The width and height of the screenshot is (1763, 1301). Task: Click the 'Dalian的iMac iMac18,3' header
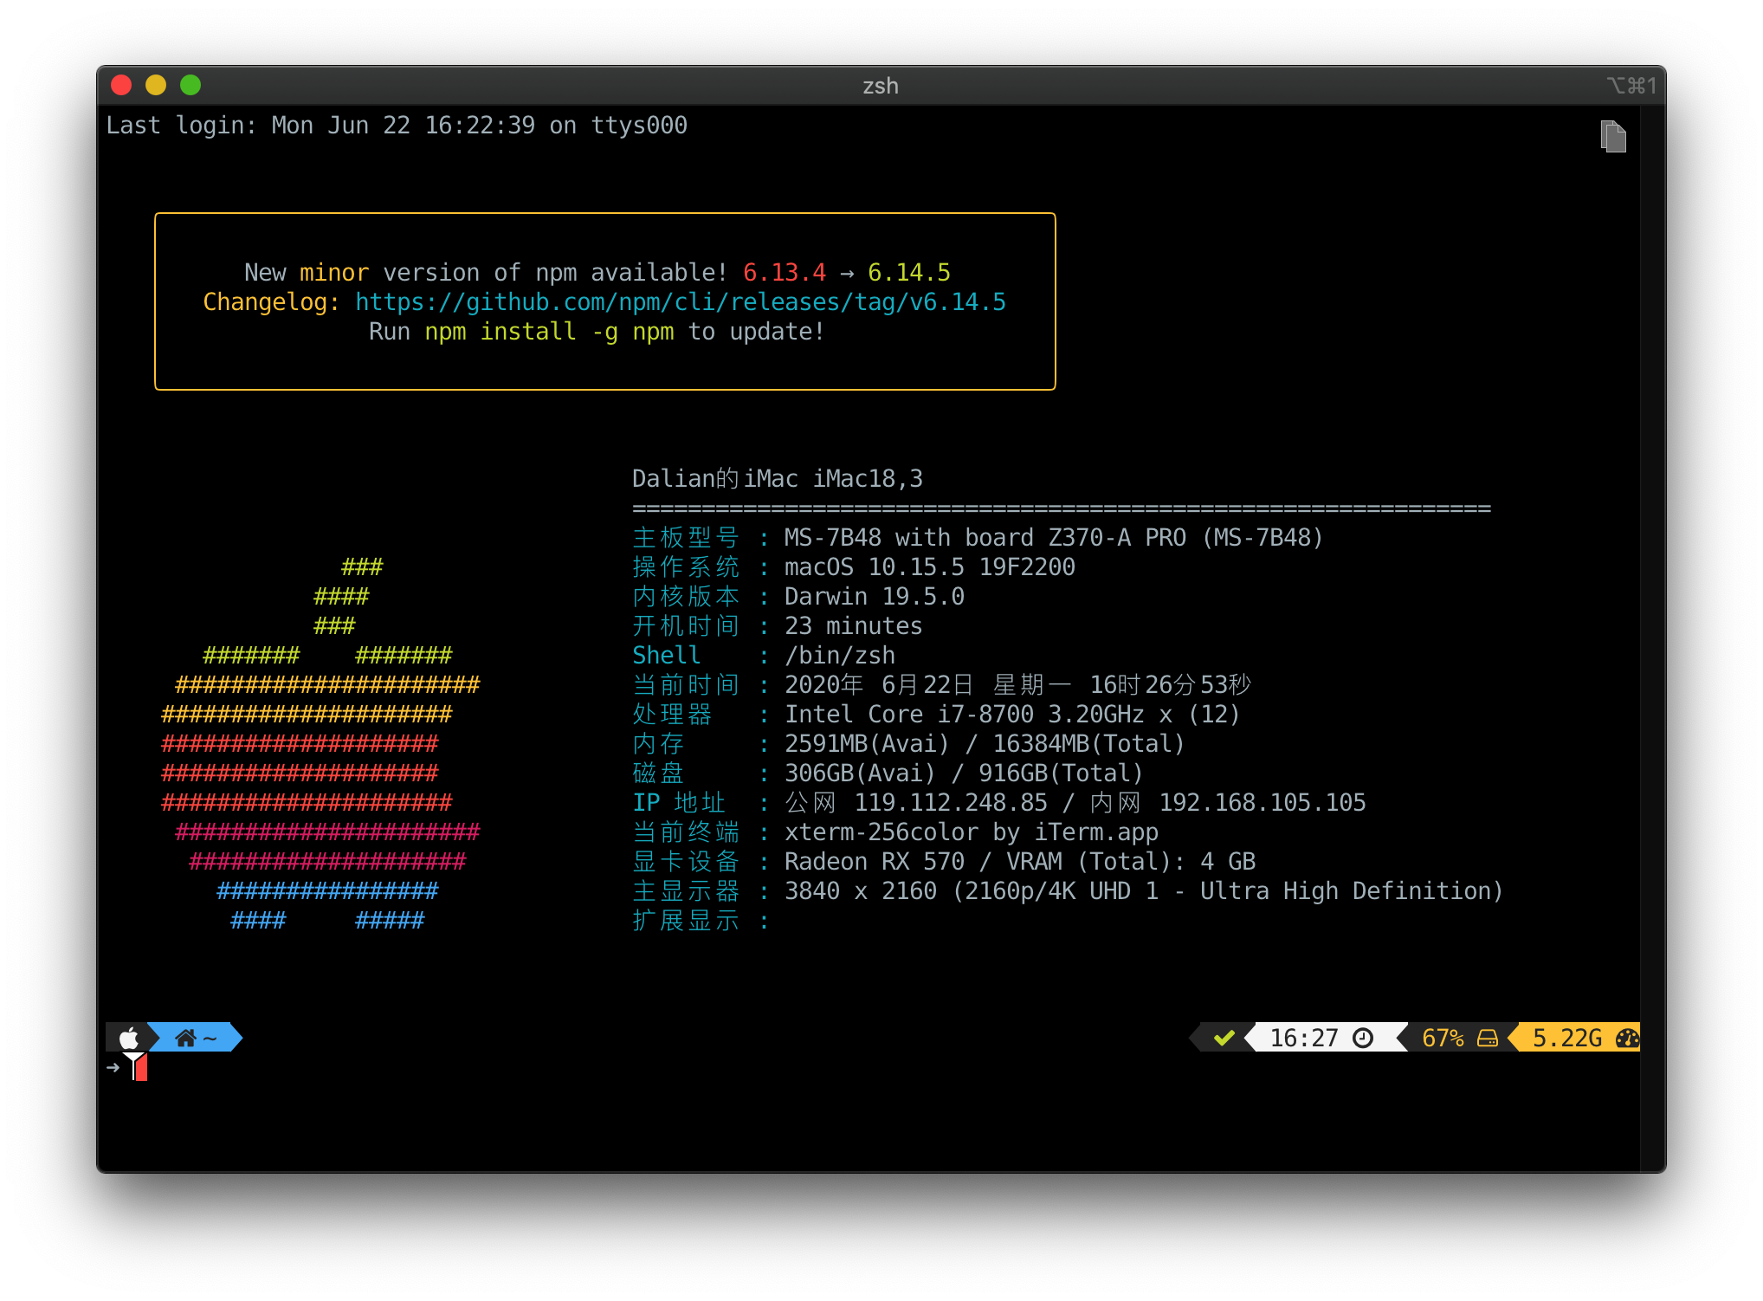coord(778,479)
